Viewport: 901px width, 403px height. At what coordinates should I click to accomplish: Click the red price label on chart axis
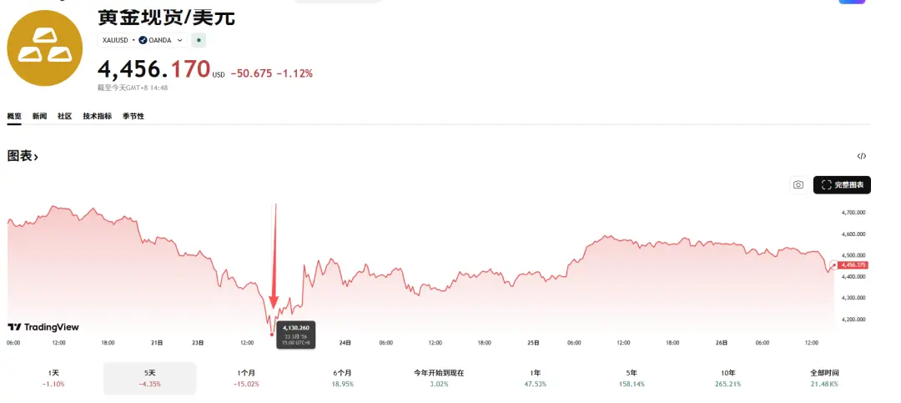coord(853,264)
